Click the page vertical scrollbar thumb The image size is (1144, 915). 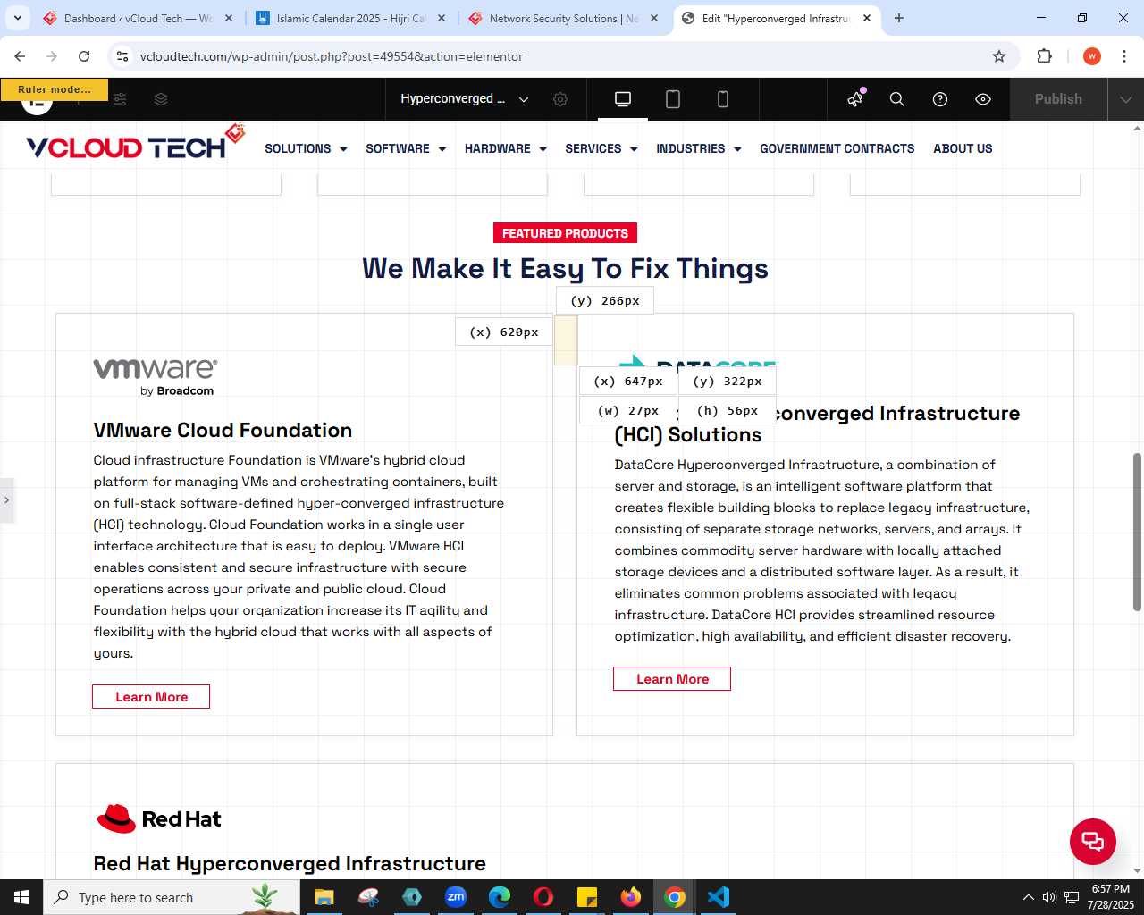point(1137,532)
